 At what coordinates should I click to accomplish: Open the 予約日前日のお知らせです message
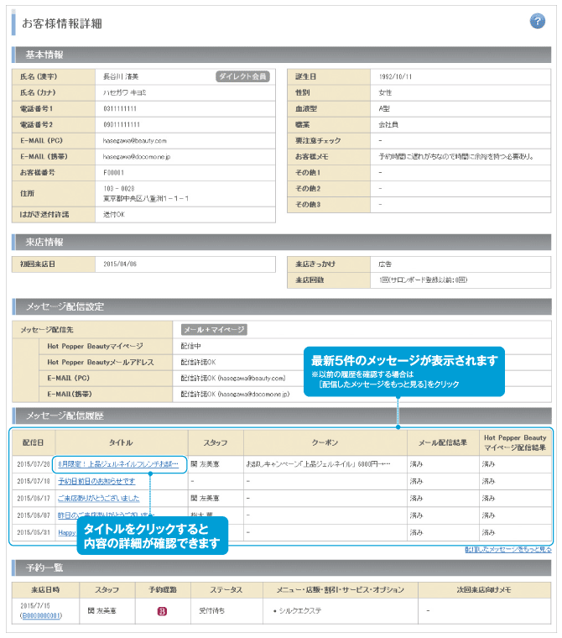click(96, 481)
